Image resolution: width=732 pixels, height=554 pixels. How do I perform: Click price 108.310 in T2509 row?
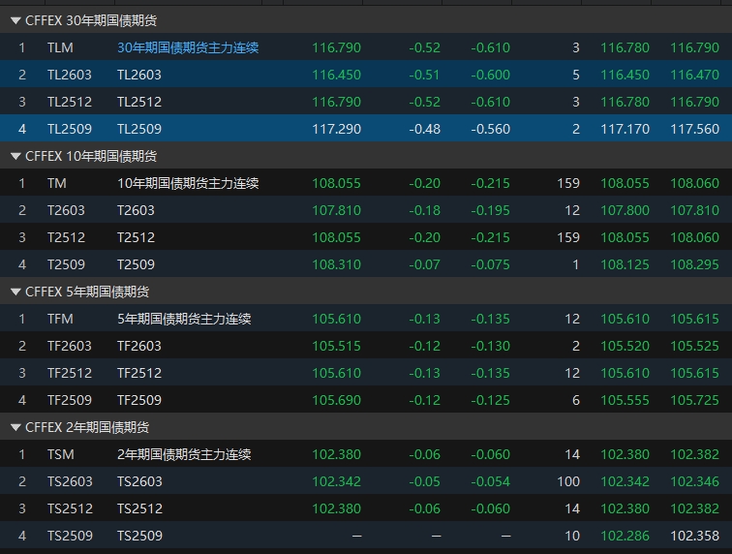[x=336, y=264]
